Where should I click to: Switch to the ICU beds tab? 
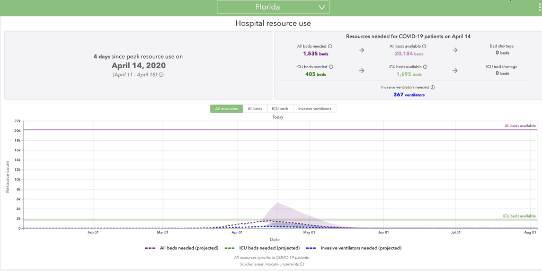coord(280,109)
